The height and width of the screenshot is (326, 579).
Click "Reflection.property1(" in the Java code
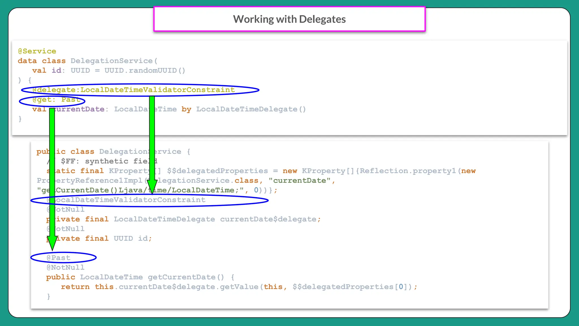pyautogui.click(x=411, y=171)
